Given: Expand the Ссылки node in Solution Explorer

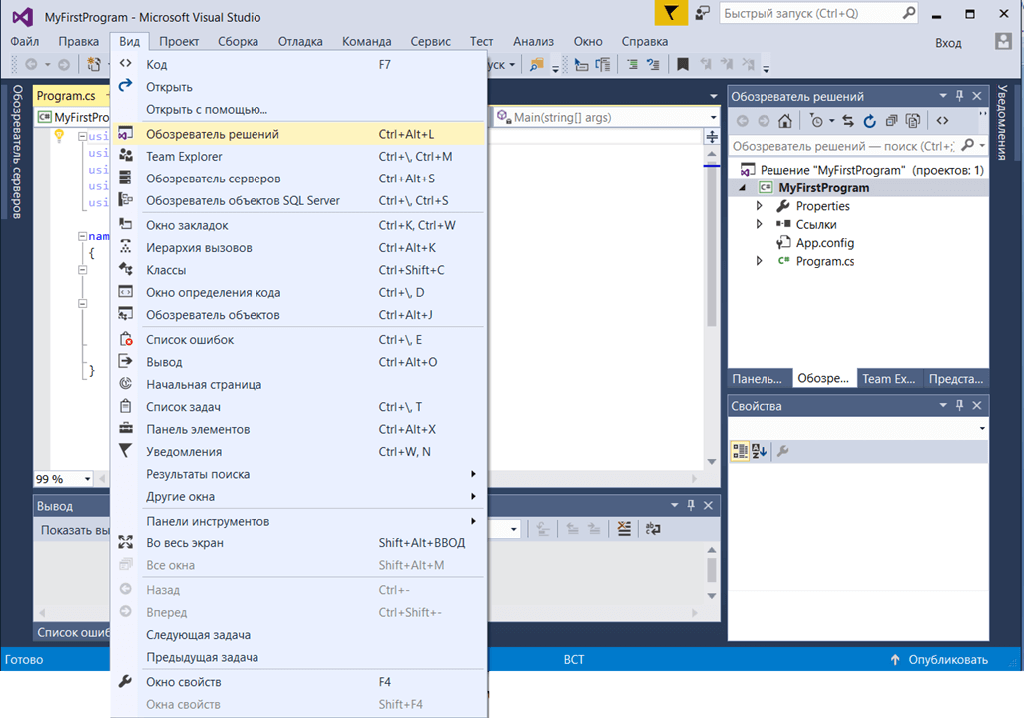Looking at the screenshot, I should (x=759, y=224).
